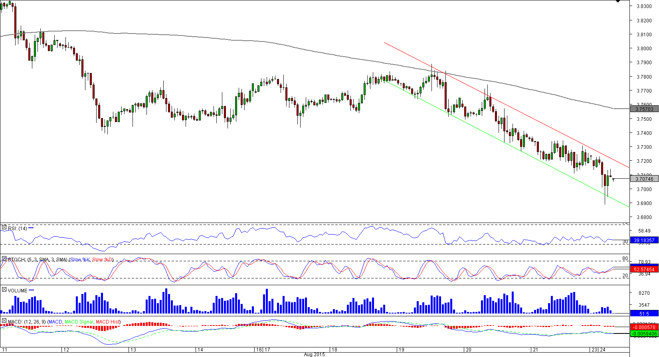The image size is (659, 357).
Task: Click date 14 on the time axis
Action: [x=200, y=350]
